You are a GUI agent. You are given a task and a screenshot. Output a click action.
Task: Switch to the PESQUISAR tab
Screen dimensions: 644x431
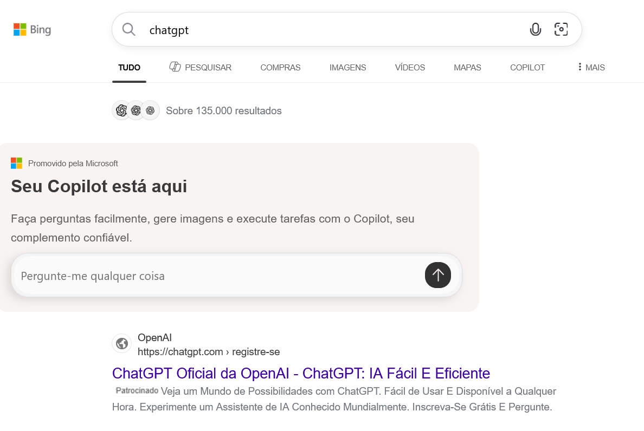(x=201, y=67)
